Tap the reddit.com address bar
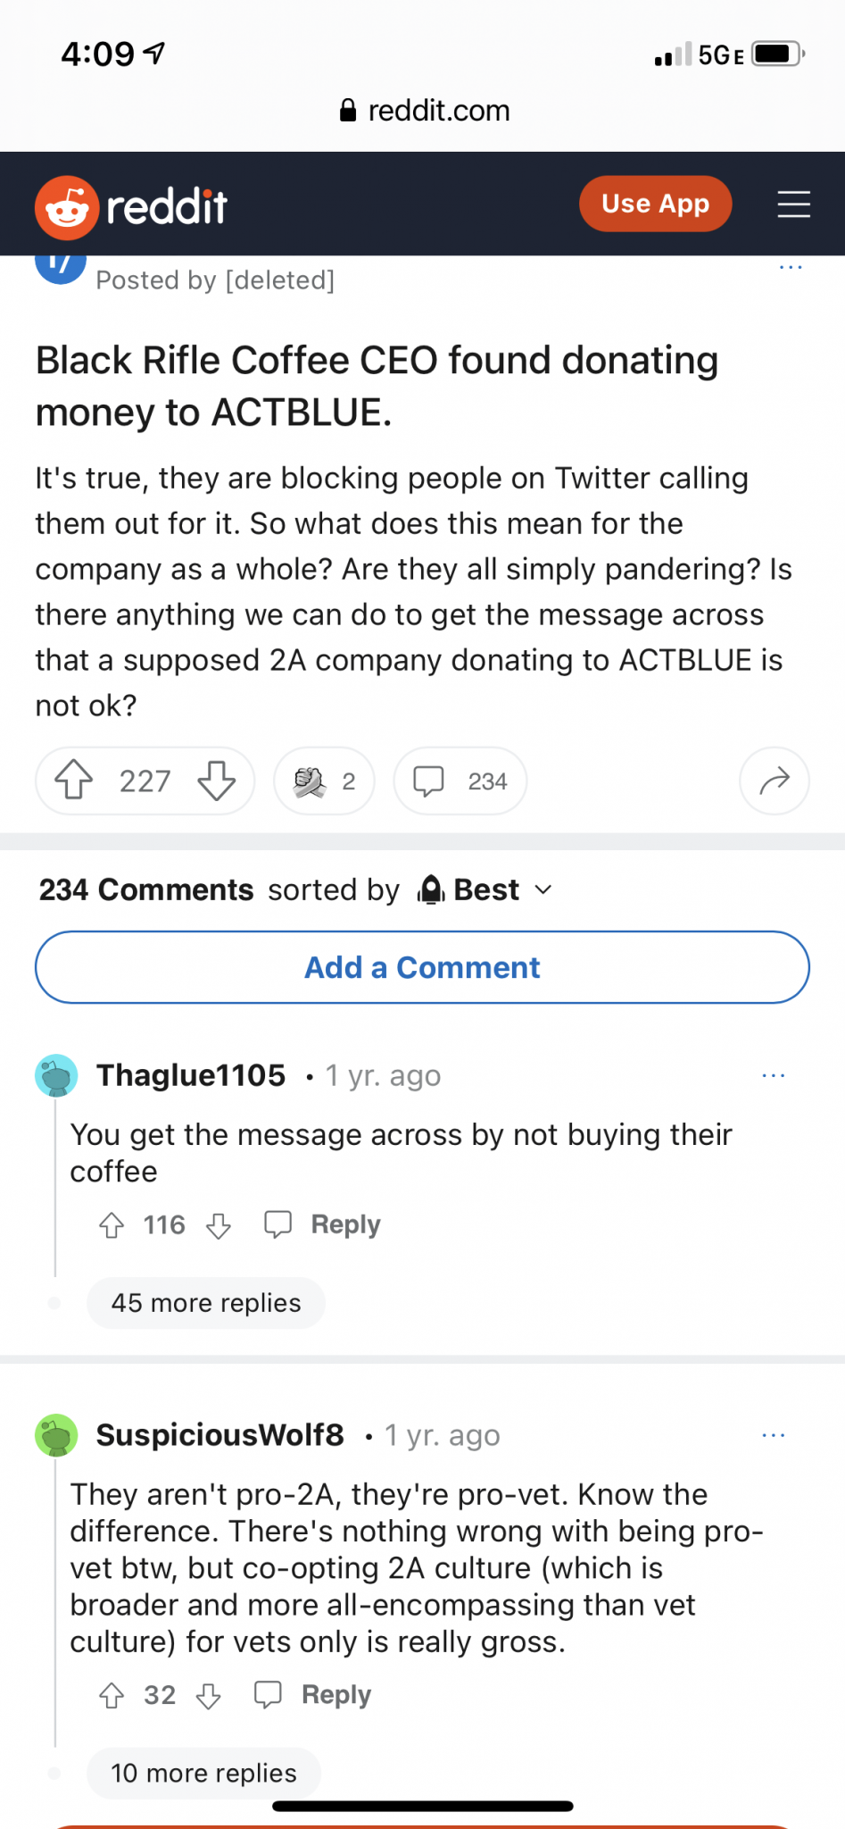 (x=424, y=111)
